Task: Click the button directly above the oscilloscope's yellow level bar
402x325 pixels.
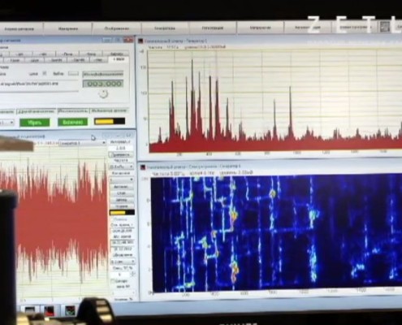Action: click(x=121, y=206)
